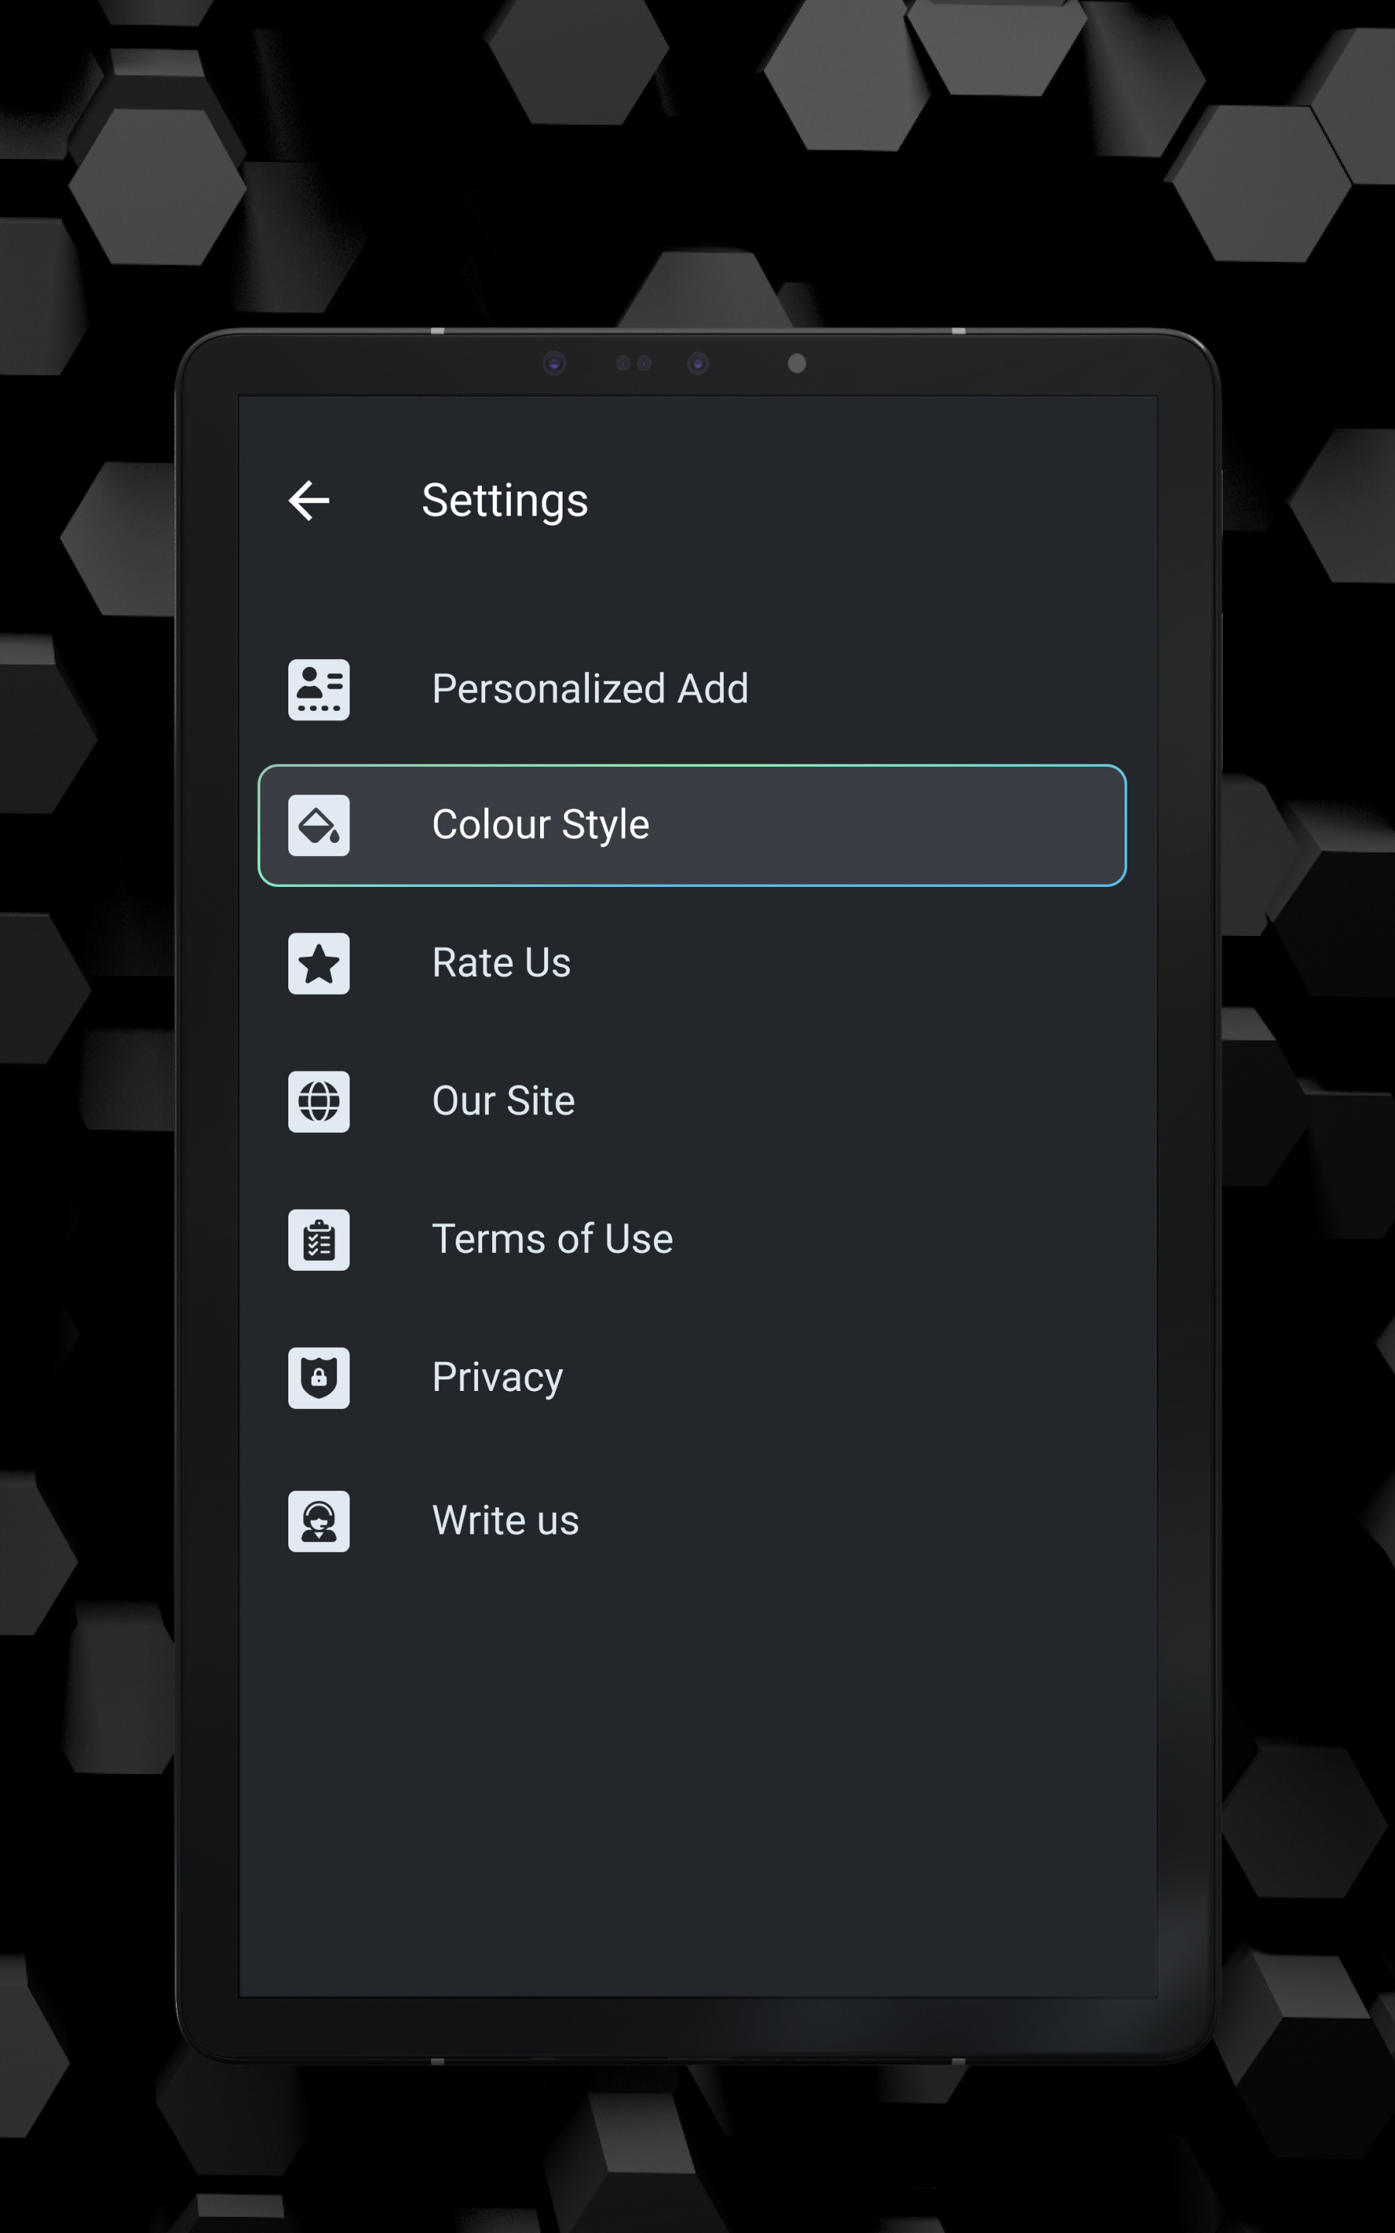Click the Write us support agent icon
Image resolution: width=1395 pixels, height=2233 pixels.
click(x=319, y=1520)
